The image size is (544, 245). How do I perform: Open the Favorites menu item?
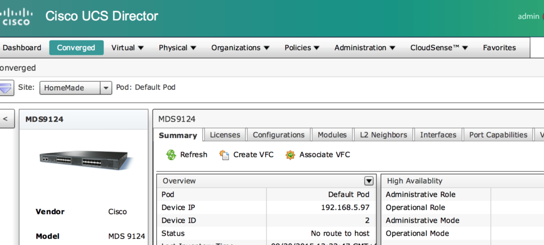coord(499,47)
